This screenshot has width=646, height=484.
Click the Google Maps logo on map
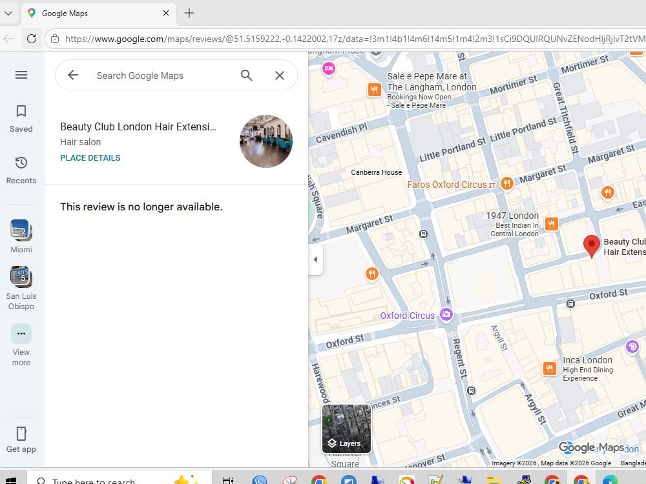click(591, 447)
